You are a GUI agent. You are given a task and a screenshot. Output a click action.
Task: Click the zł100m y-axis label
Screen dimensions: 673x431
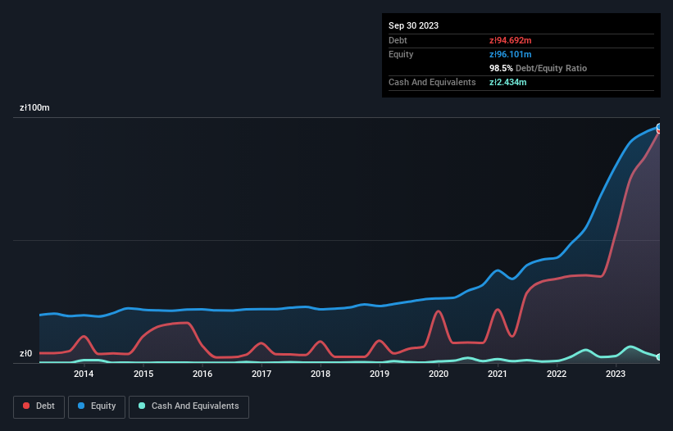pos(34,107)
